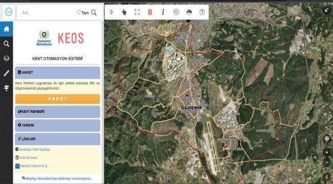Image resolution: width=333 pixels, height=184 pixels.
Task: Select the pan hand tool
Action: pos(124,12)
